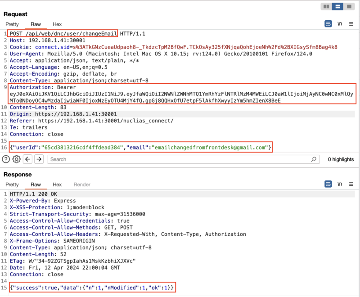360x297 pixels.
Task: Open the Response Hex tab
Action: (57, 184)
